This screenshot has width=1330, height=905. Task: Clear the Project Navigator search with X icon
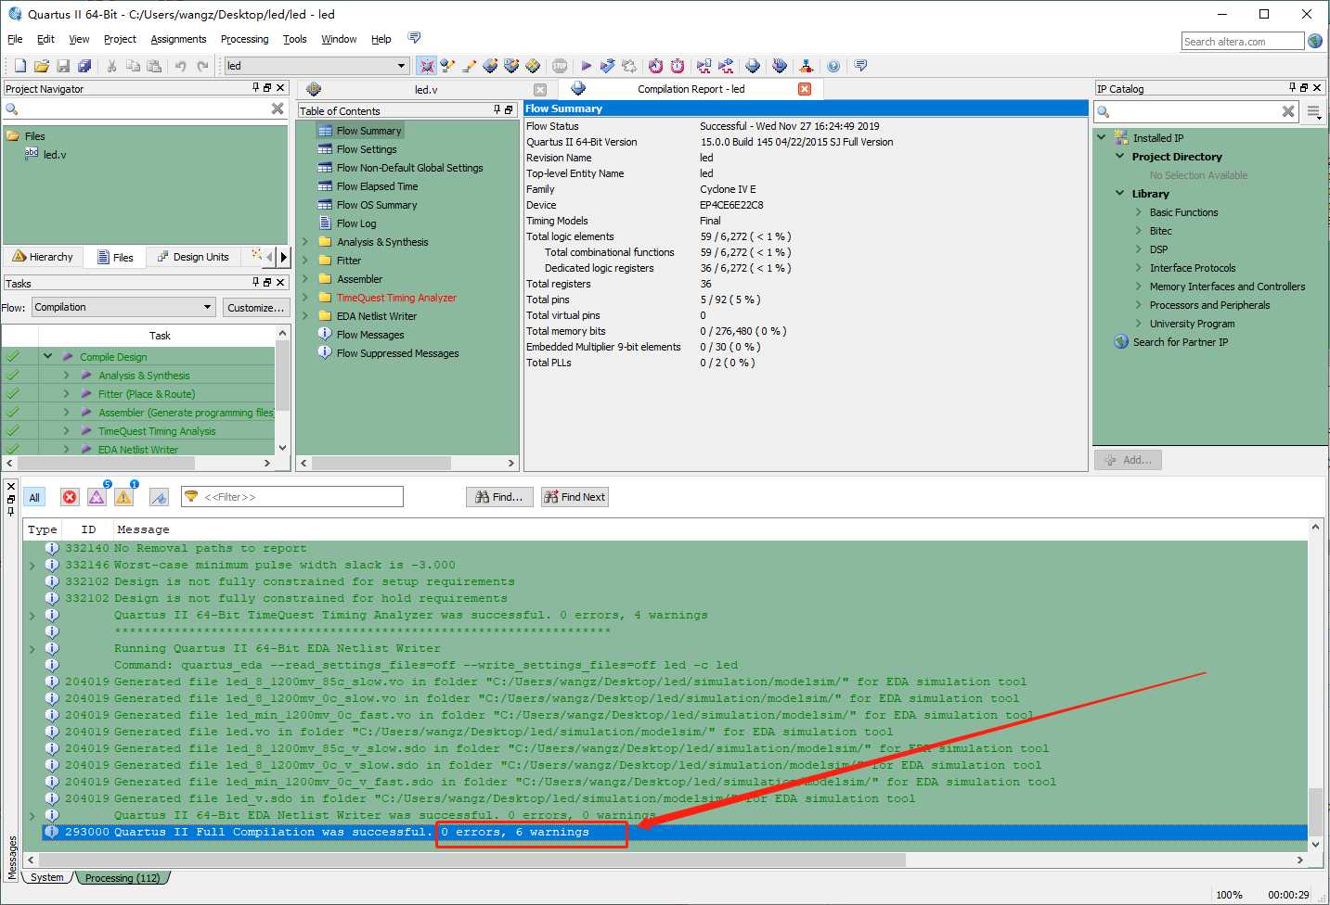pos(278,108)
